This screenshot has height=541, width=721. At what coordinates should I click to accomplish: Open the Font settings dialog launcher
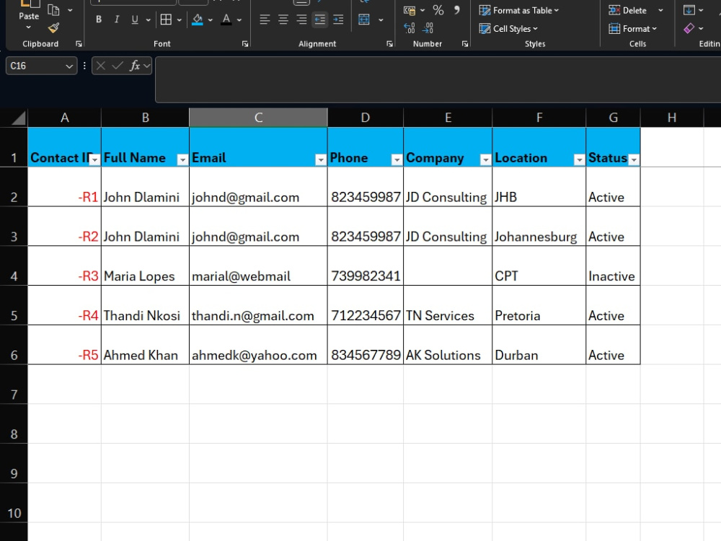point(245,44)
